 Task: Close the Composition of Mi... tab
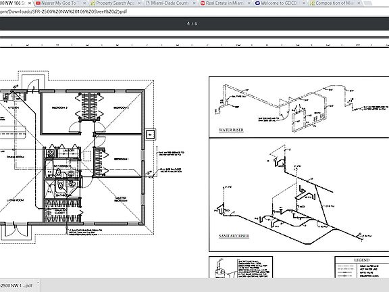[x=359, y=3]
